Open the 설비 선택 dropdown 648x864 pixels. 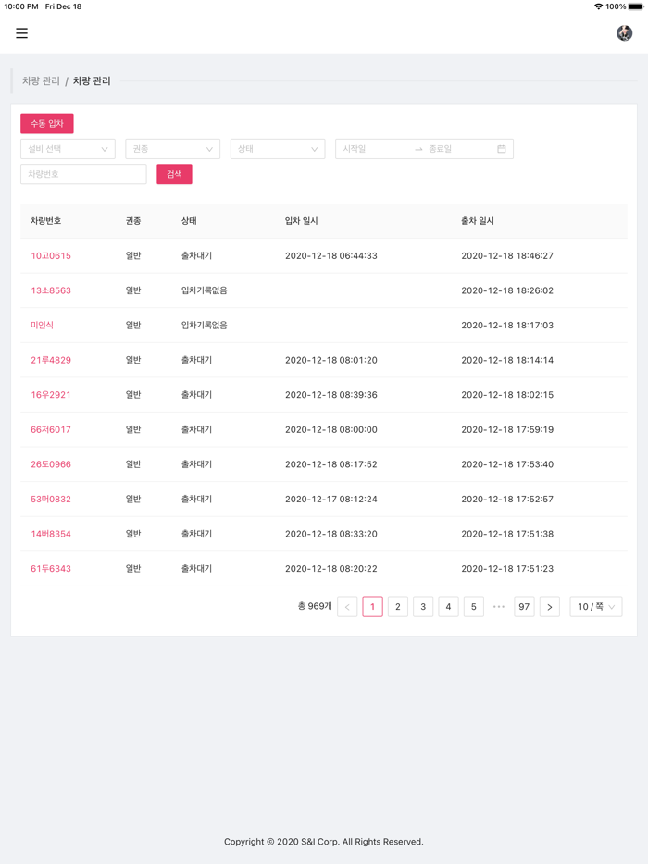pos(68,149)
